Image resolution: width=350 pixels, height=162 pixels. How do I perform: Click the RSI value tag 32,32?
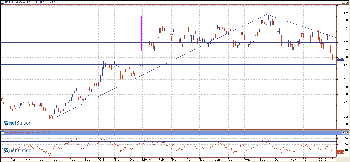[341, 152]
